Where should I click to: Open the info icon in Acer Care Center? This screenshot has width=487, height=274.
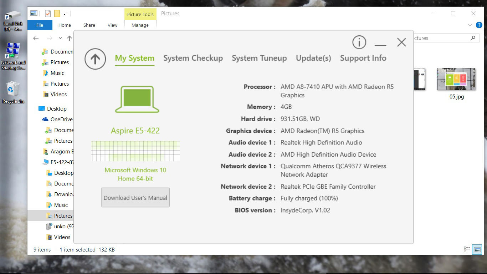359,42
